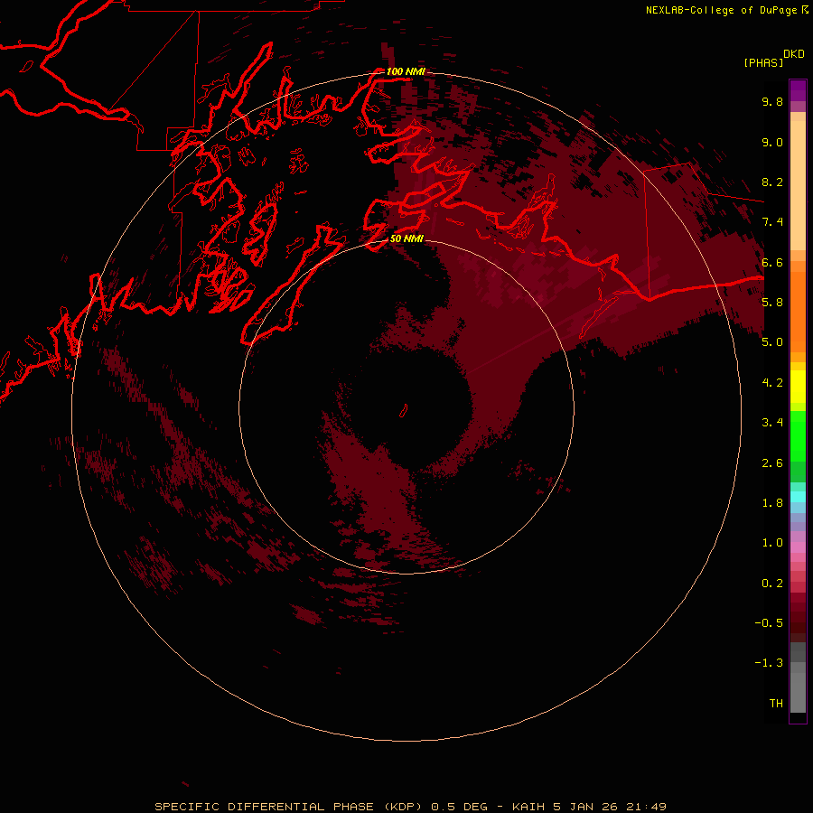Click the 7.4 legend value

coord(772,222)
